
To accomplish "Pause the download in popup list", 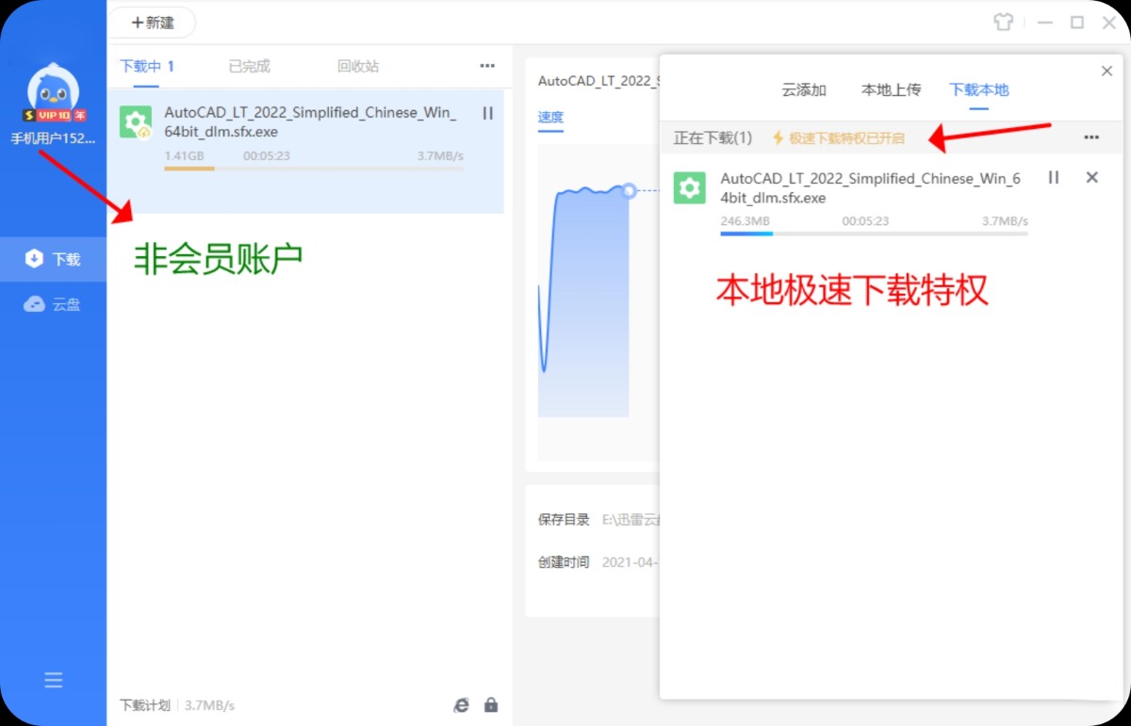I will [1054, 177].
